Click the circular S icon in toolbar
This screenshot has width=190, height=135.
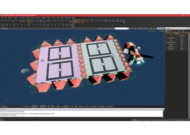tap(71, 25)
